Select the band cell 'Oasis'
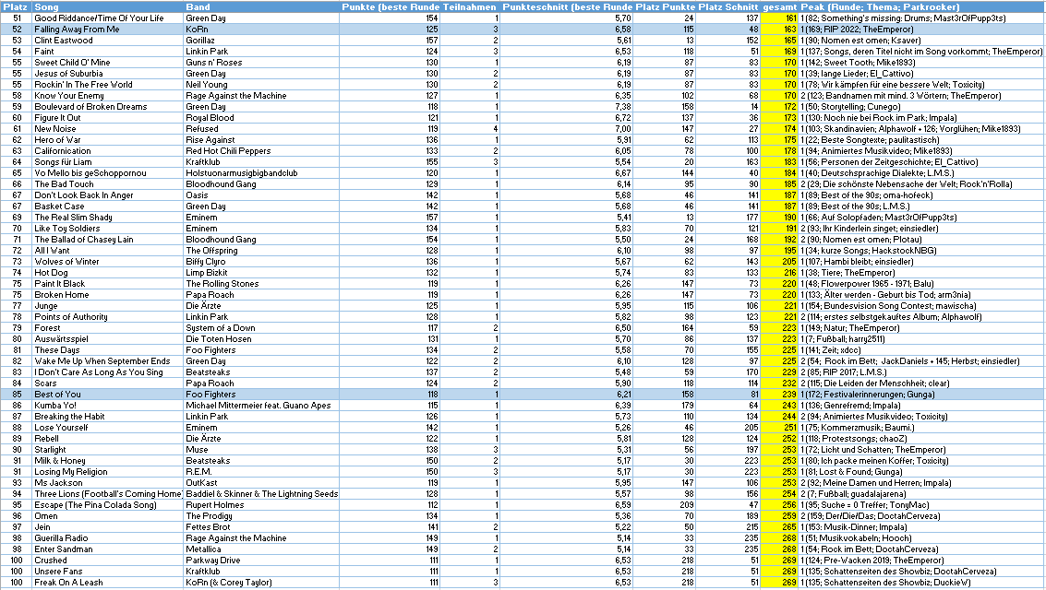 point(261,195)
